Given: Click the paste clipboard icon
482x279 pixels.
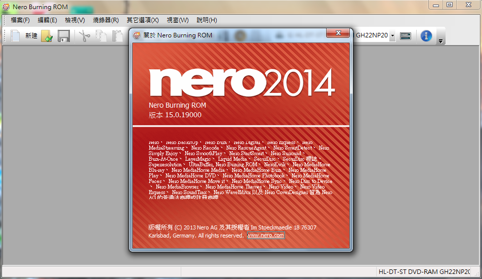Looking at the screenshot, I should click(x=117, y=36).
